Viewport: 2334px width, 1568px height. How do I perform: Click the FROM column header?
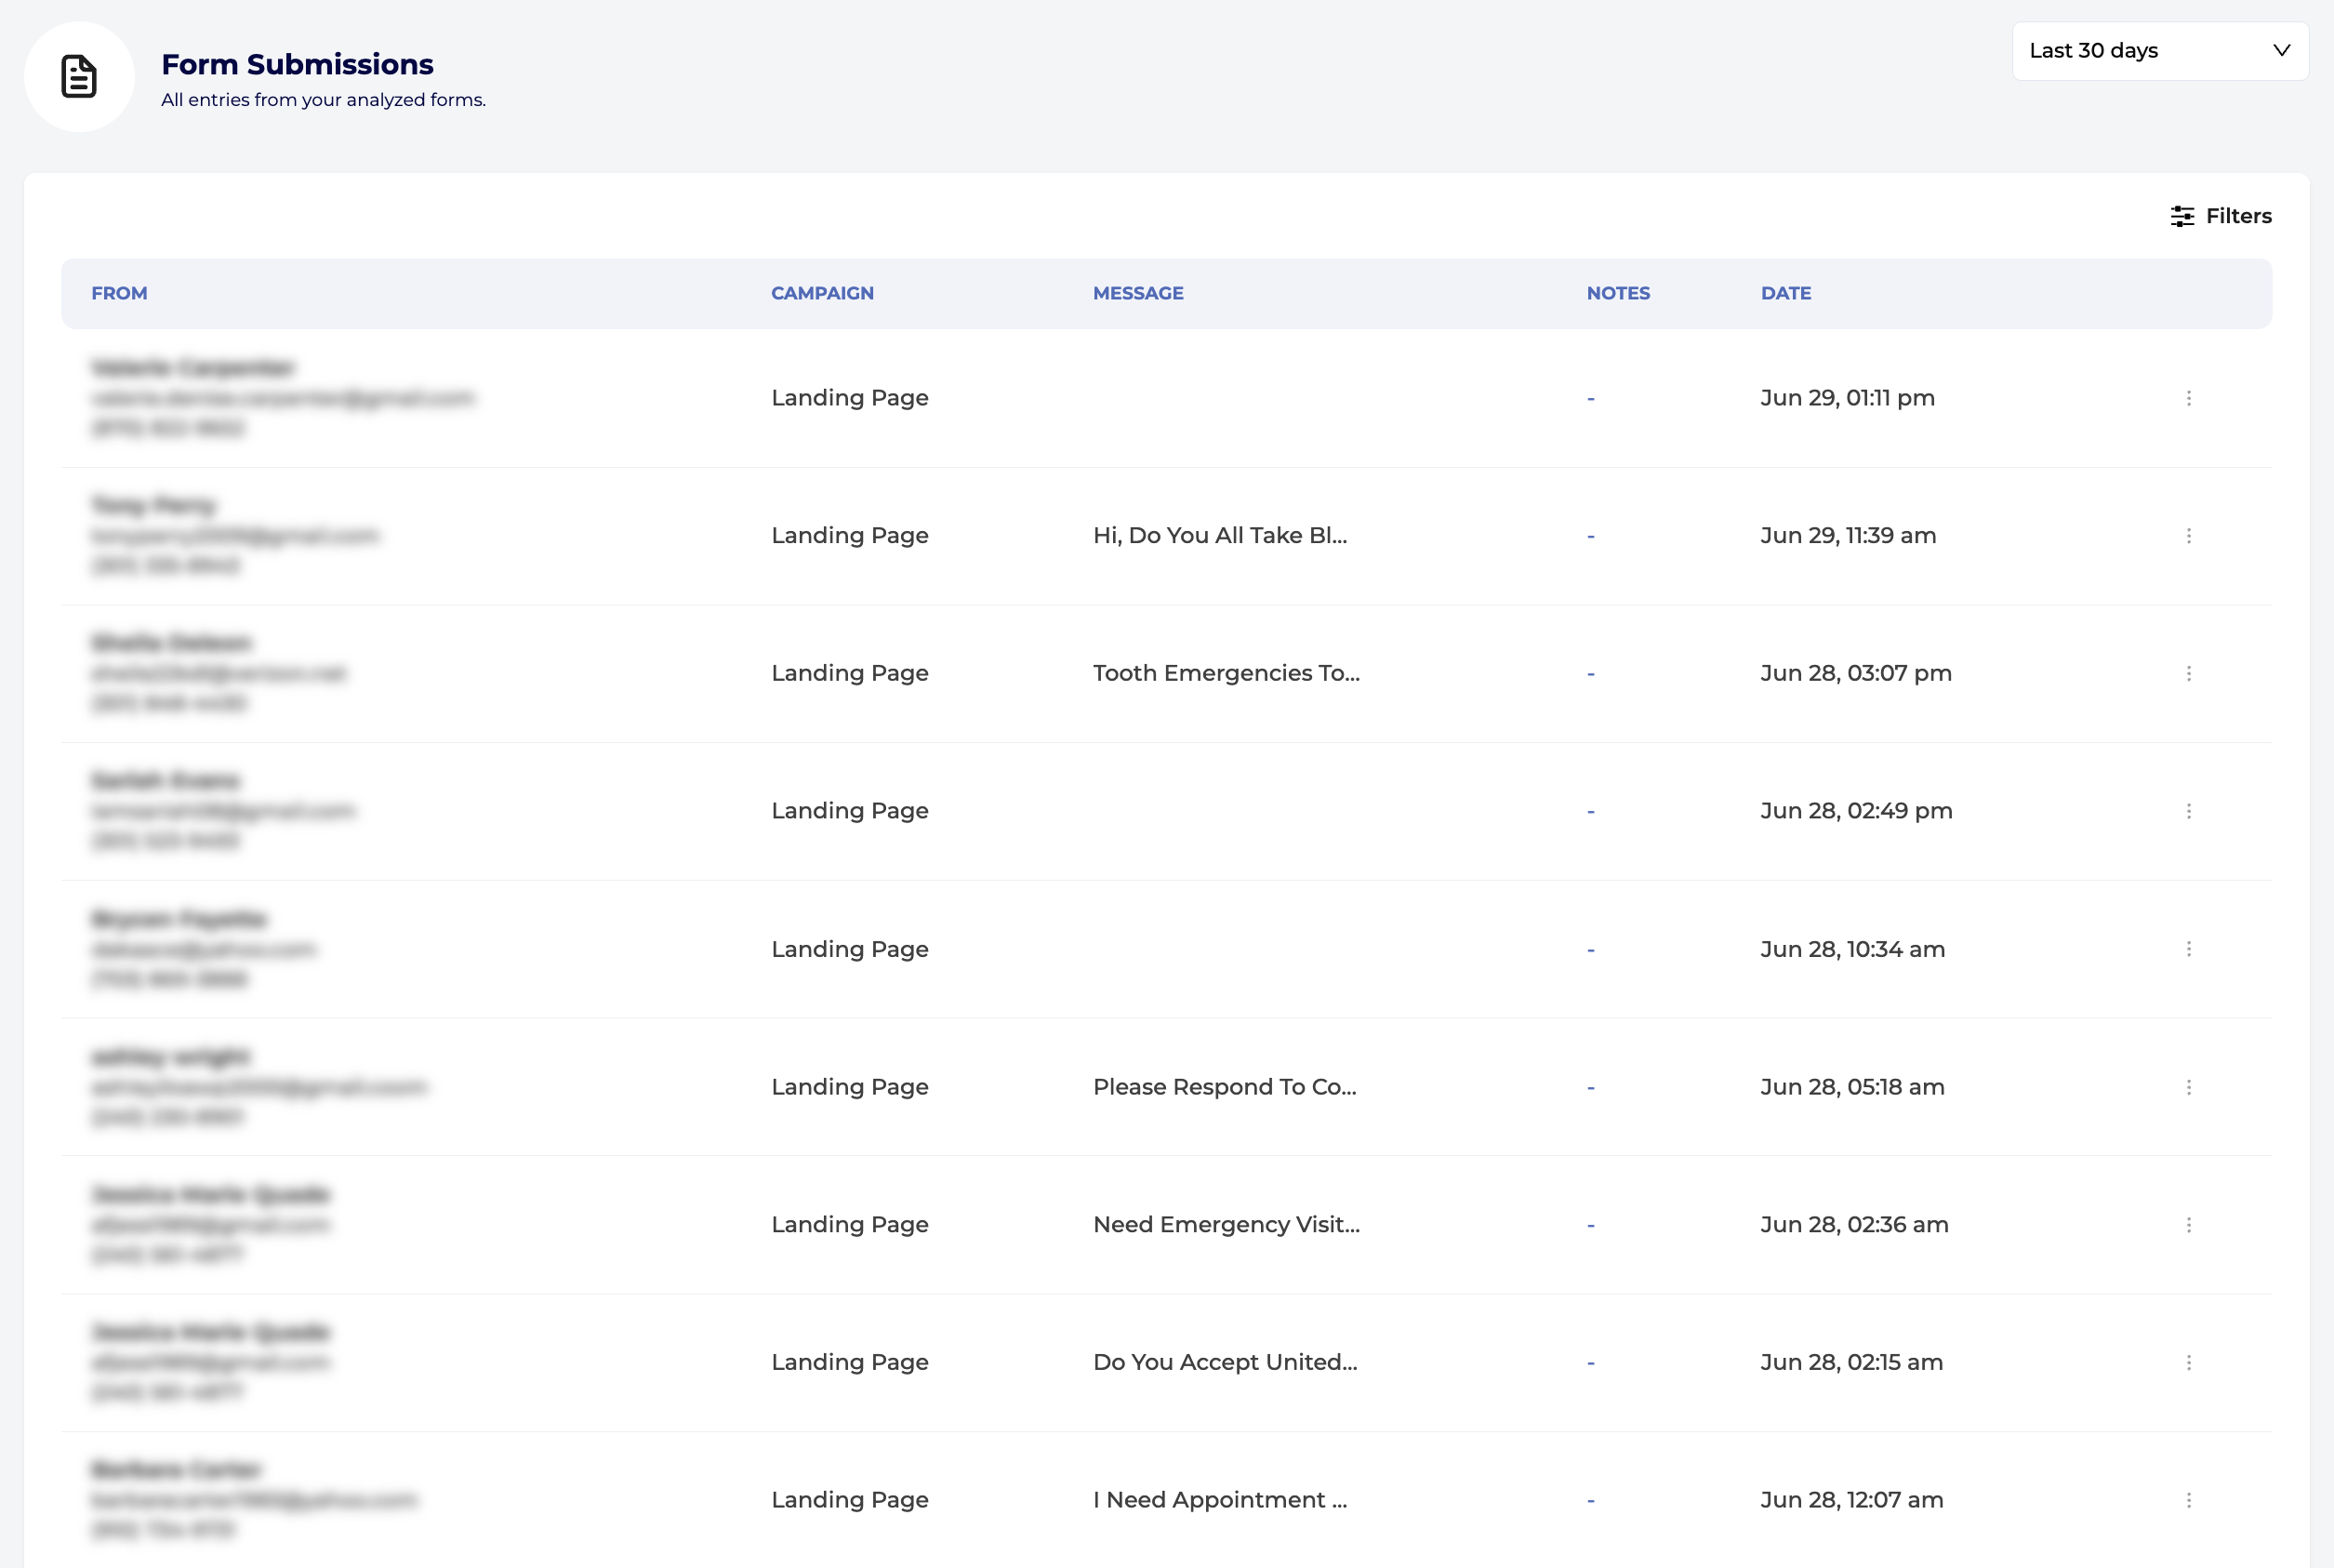pos(119,293)
